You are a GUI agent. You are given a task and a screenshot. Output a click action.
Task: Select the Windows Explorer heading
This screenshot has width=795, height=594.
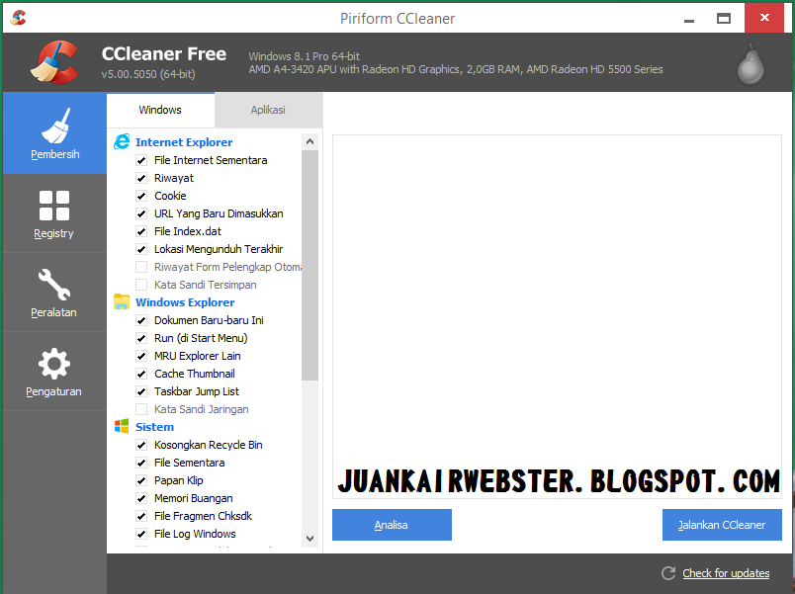185,302
